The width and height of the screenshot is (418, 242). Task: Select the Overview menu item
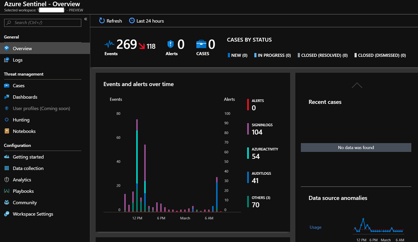pos(22,48)
